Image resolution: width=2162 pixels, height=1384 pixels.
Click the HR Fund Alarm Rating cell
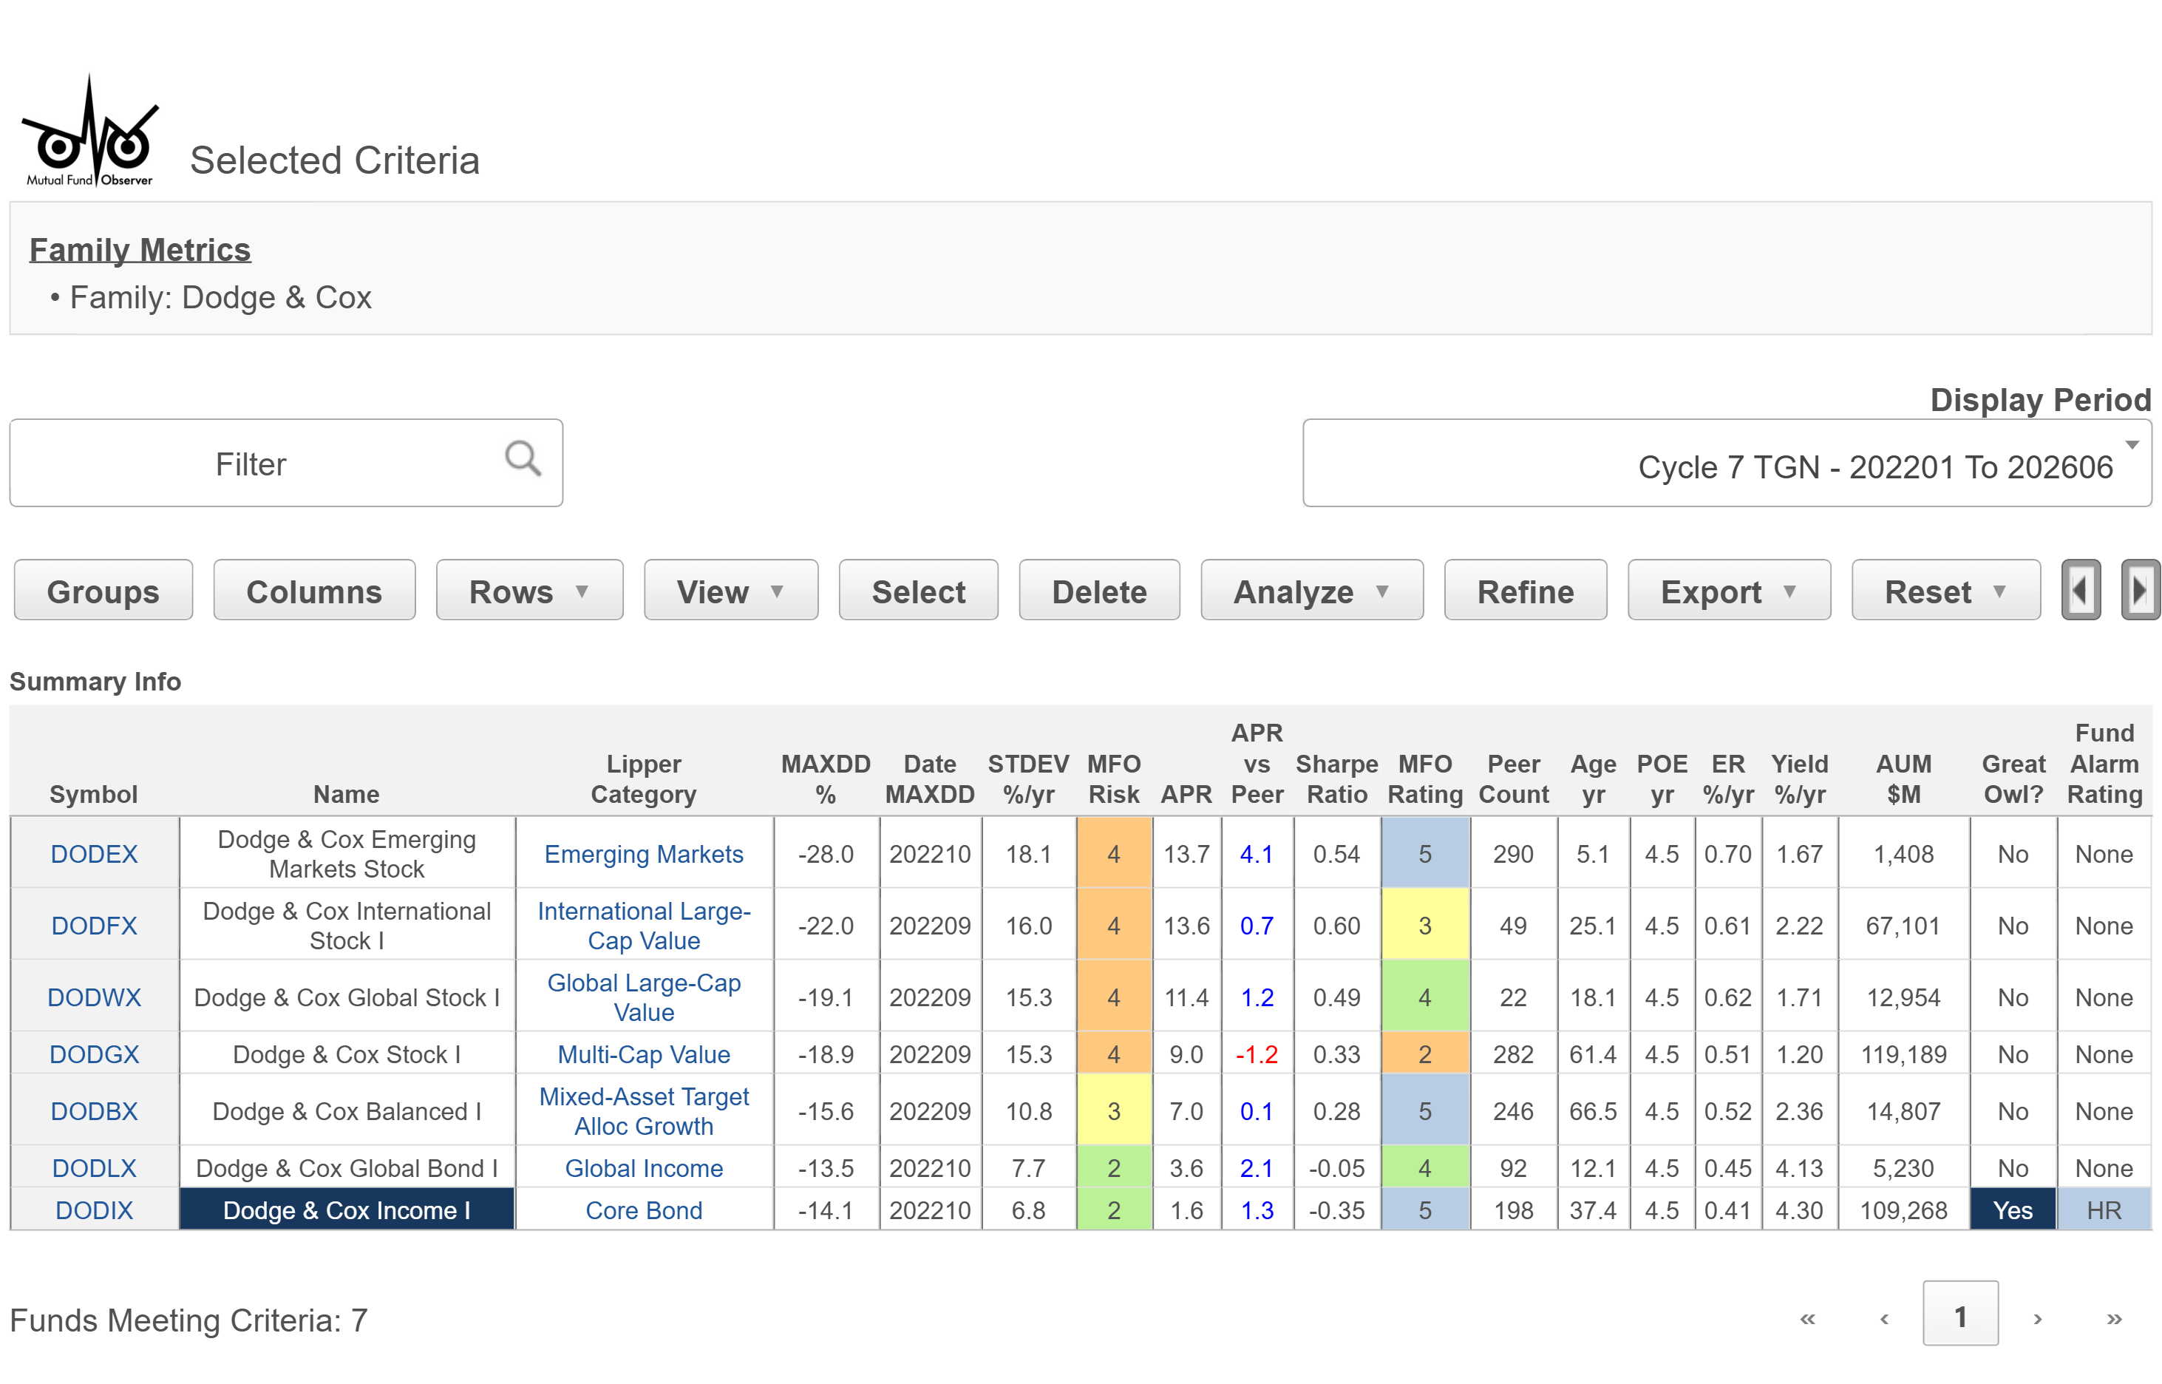coord(2104,1210)
